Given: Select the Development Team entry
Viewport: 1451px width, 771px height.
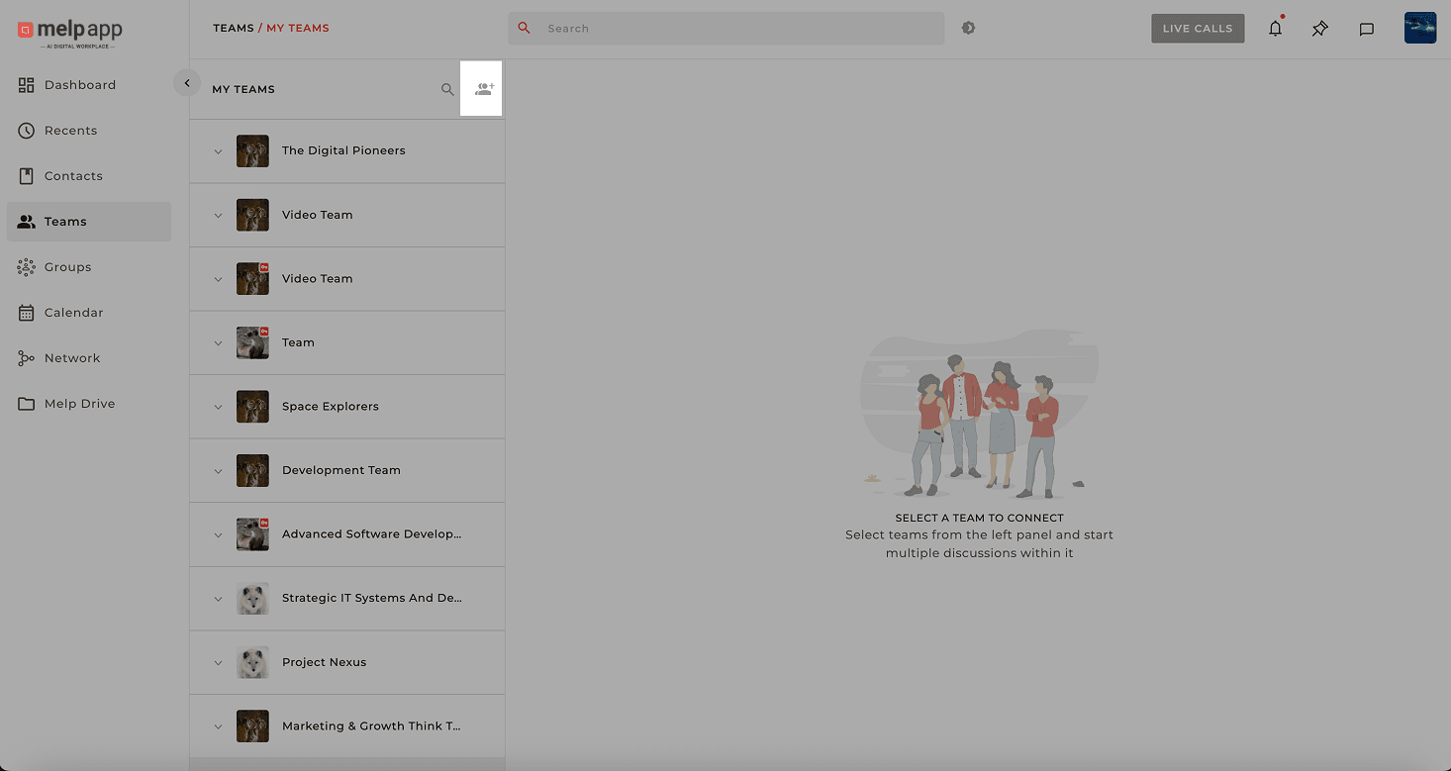Looking at the screenshot, I should point(341,470).
